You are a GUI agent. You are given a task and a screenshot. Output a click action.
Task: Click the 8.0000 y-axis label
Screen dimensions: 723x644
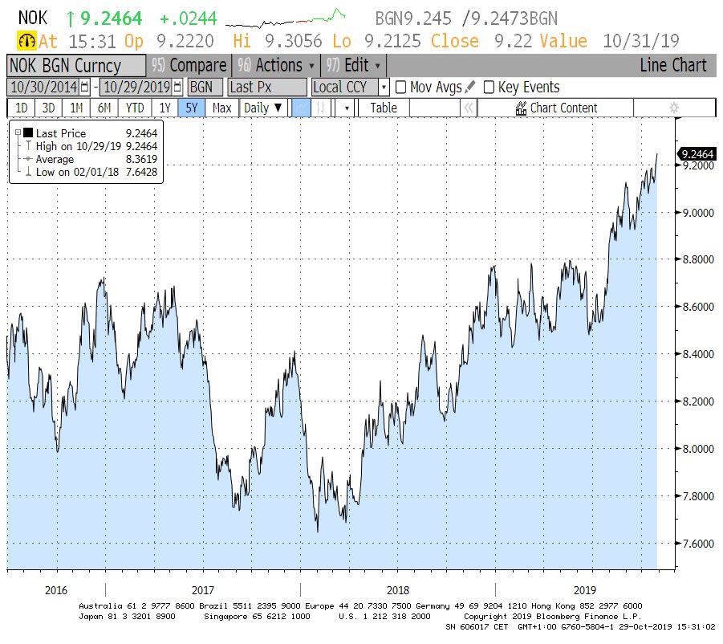(698, 449)
